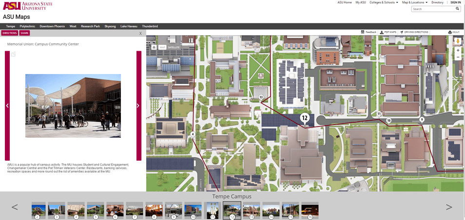Image resolution: width=465 pixels, height=220 pixels.
Task: Close the info panel with X
Action: pos(140,34)
